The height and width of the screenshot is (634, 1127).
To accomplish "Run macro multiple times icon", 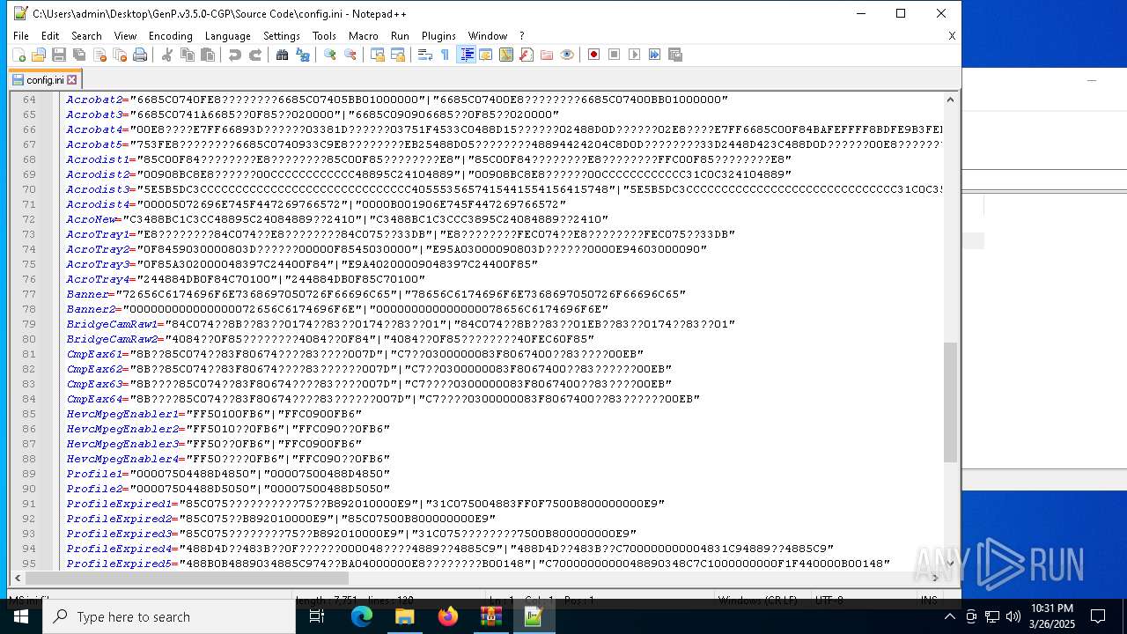I will [x=655, y=55].
